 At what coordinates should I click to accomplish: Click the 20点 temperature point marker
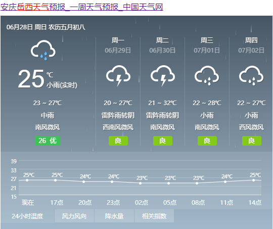(x=84, y=181)
